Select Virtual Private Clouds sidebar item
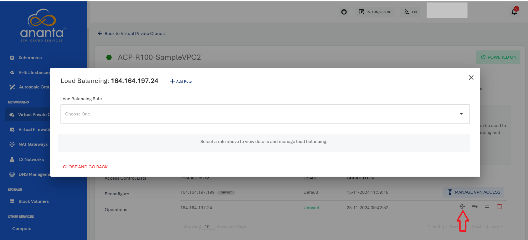The image size is (528, 240). point(28,115)
